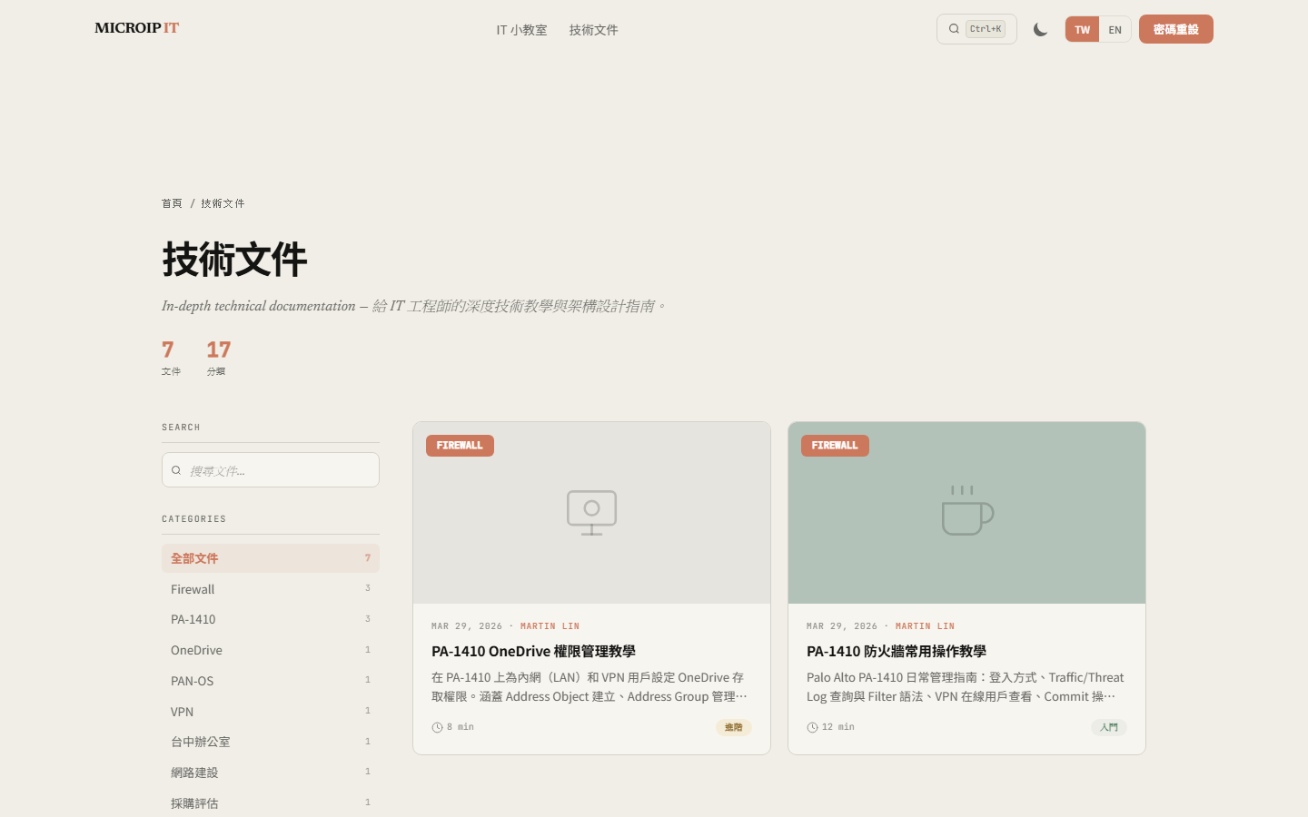Open PA-1410 防火牆常用操作教學 article

[x=897, y=651]
